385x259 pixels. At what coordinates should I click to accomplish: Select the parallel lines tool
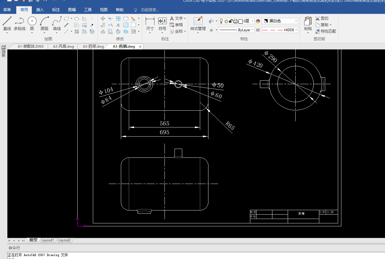click(67, 25)
